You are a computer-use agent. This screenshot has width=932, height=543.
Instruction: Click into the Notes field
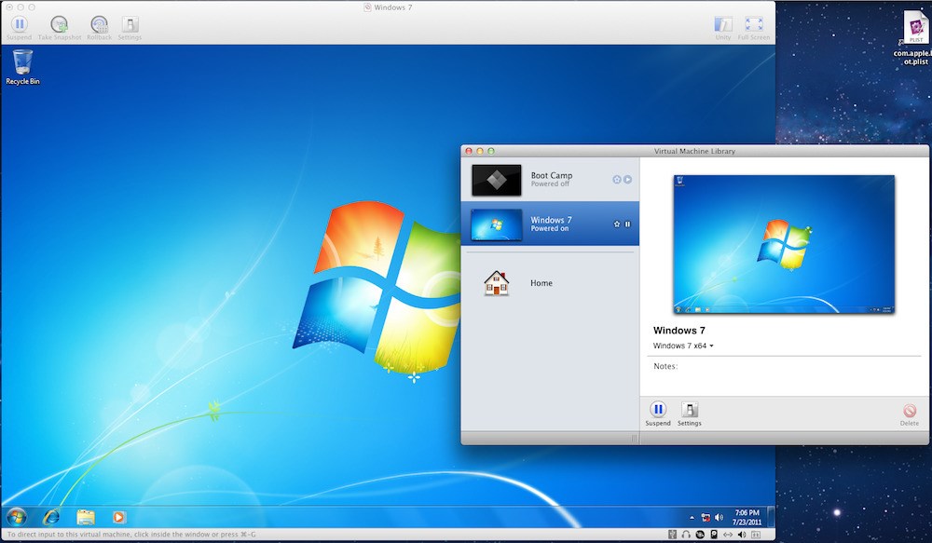784,375
